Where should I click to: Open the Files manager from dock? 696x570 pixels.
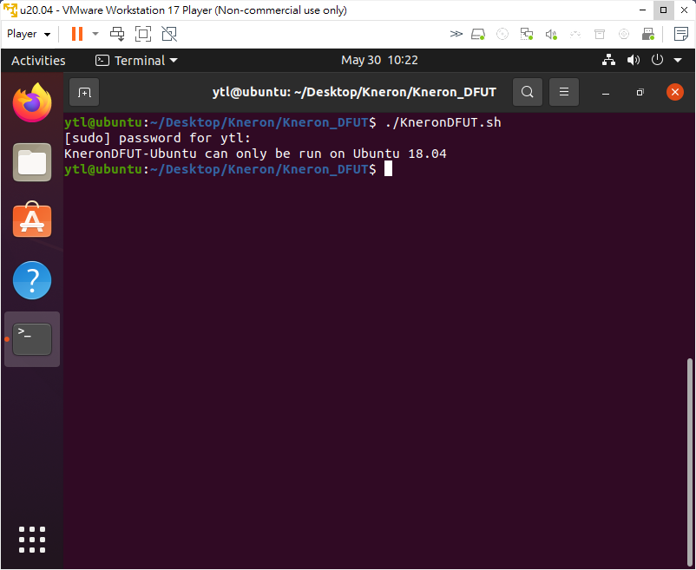tap(32, 162)
